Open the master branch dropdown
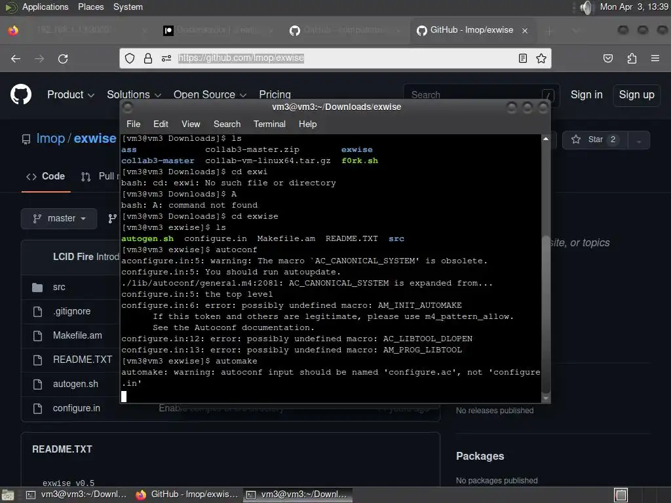The image size is (671, 503). pos(59,219)
